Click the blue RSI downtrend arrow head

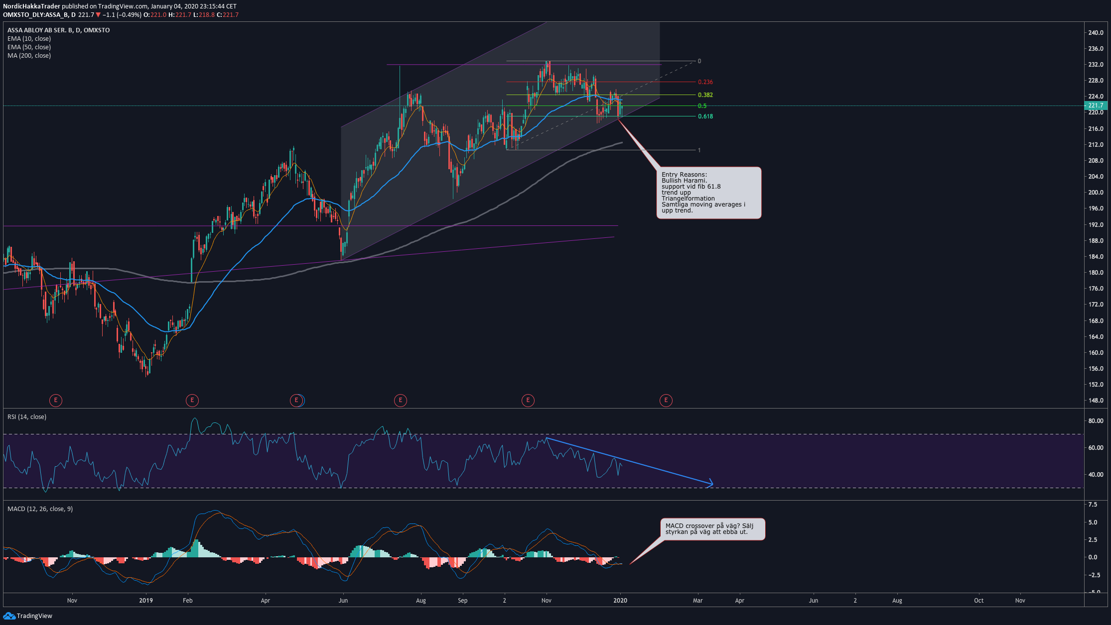click(x=711, y=483)
